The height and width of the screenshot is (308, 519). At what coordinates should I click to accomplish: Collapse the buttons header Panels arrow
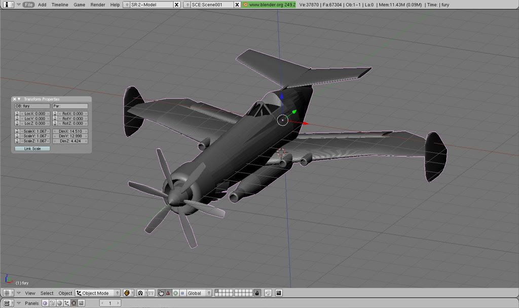click(x=19, y=303)
